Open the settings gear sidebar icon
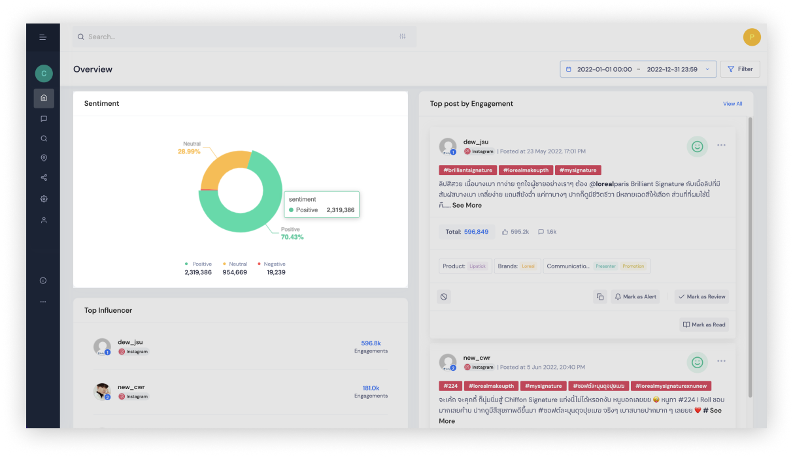The height and width of the screenshot is (457, 793). 44,198
